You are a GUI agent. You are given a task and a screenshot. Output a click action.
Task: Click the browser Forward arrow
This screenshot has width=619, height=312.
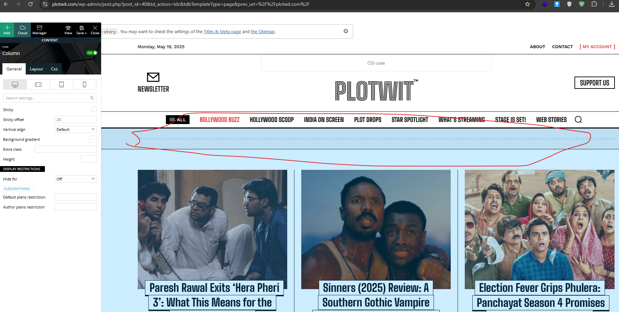[18, 4]
